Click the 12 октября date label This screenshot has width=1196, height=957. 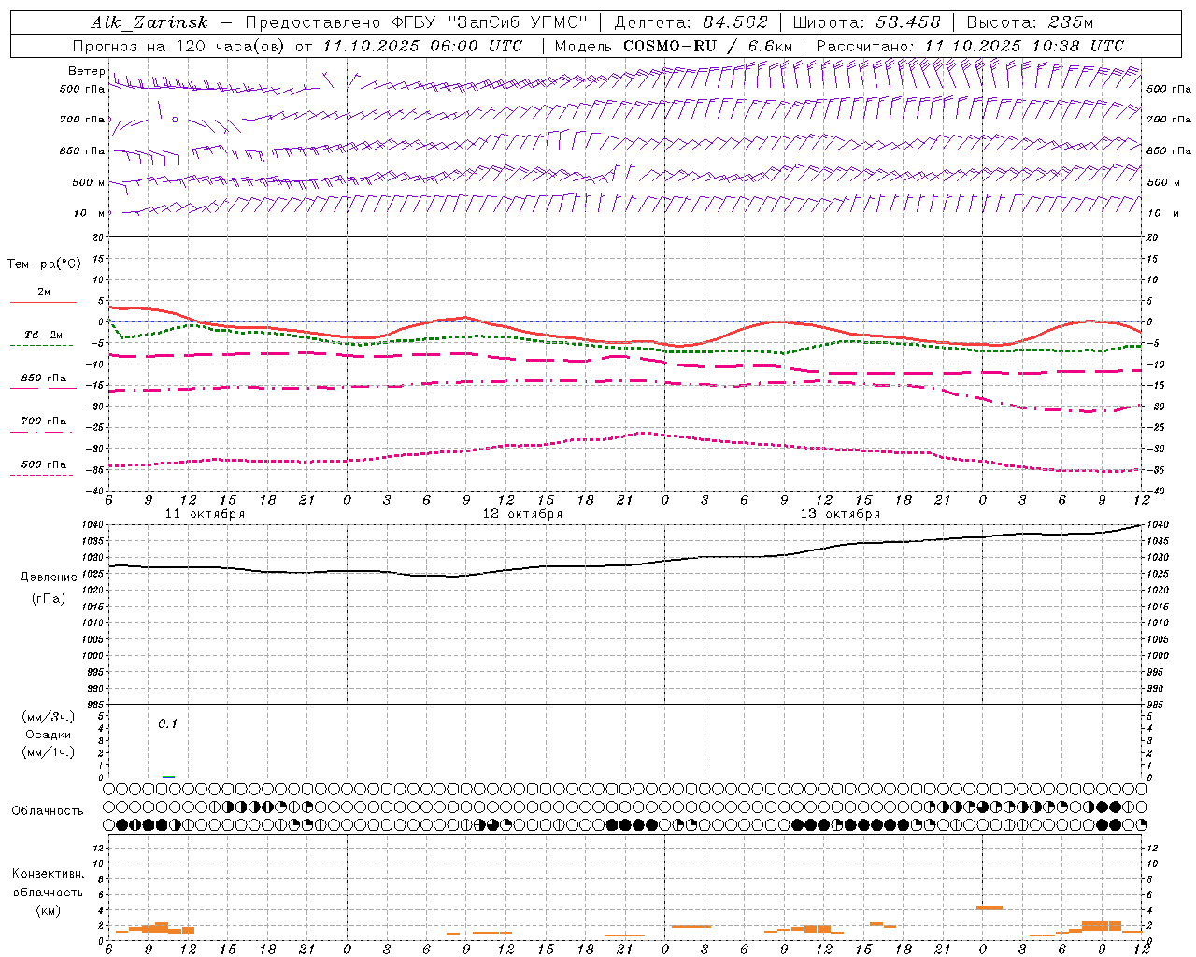pos(523,514)
